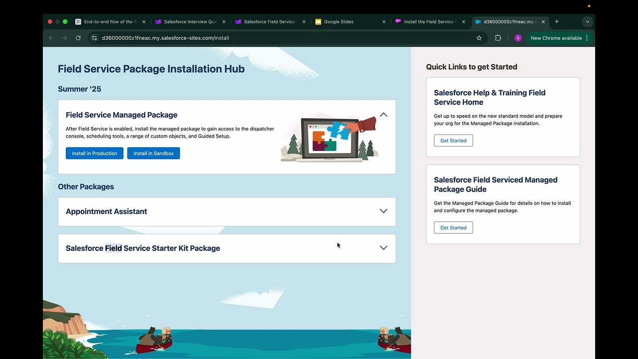The width and height of the screenshot is (638, 359).
Task: Bookmark this page with the star icon
Action: pyautogui.click(x=479, y=38)
